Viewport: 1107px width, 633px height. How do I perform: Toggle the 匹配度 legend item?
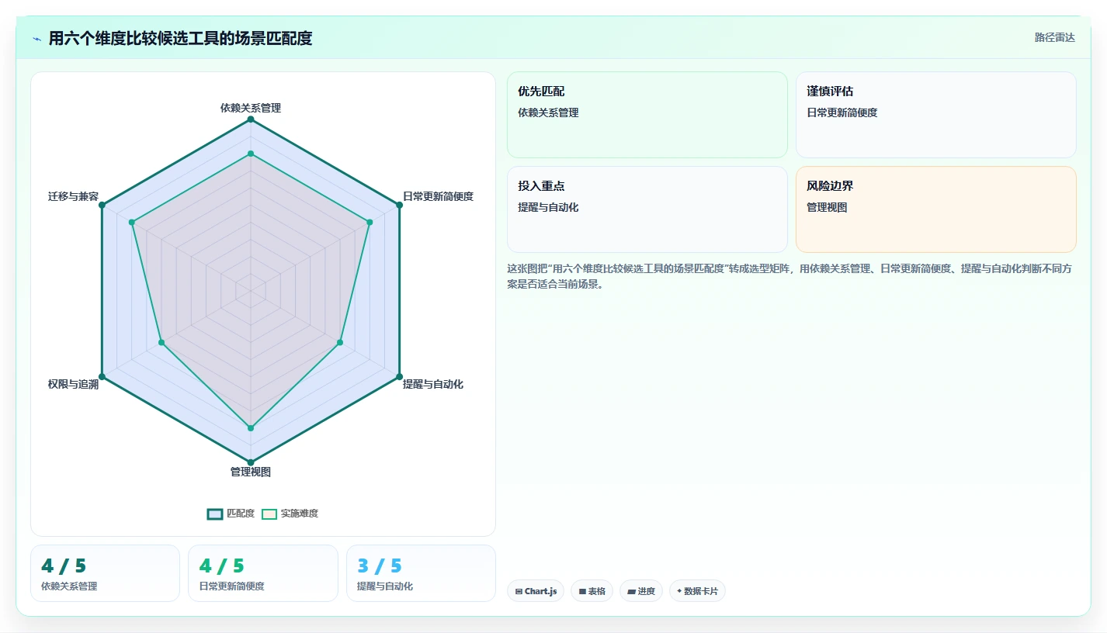tap(231, 514)
